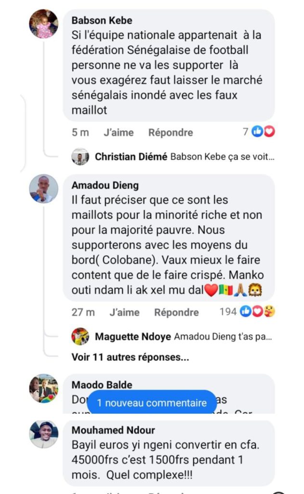Open Mouhamed Ndour's name link
The height and width of the screenshot is (494, 304).
pos(113,430)
